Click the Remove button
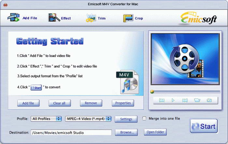 tap(91, 103)
